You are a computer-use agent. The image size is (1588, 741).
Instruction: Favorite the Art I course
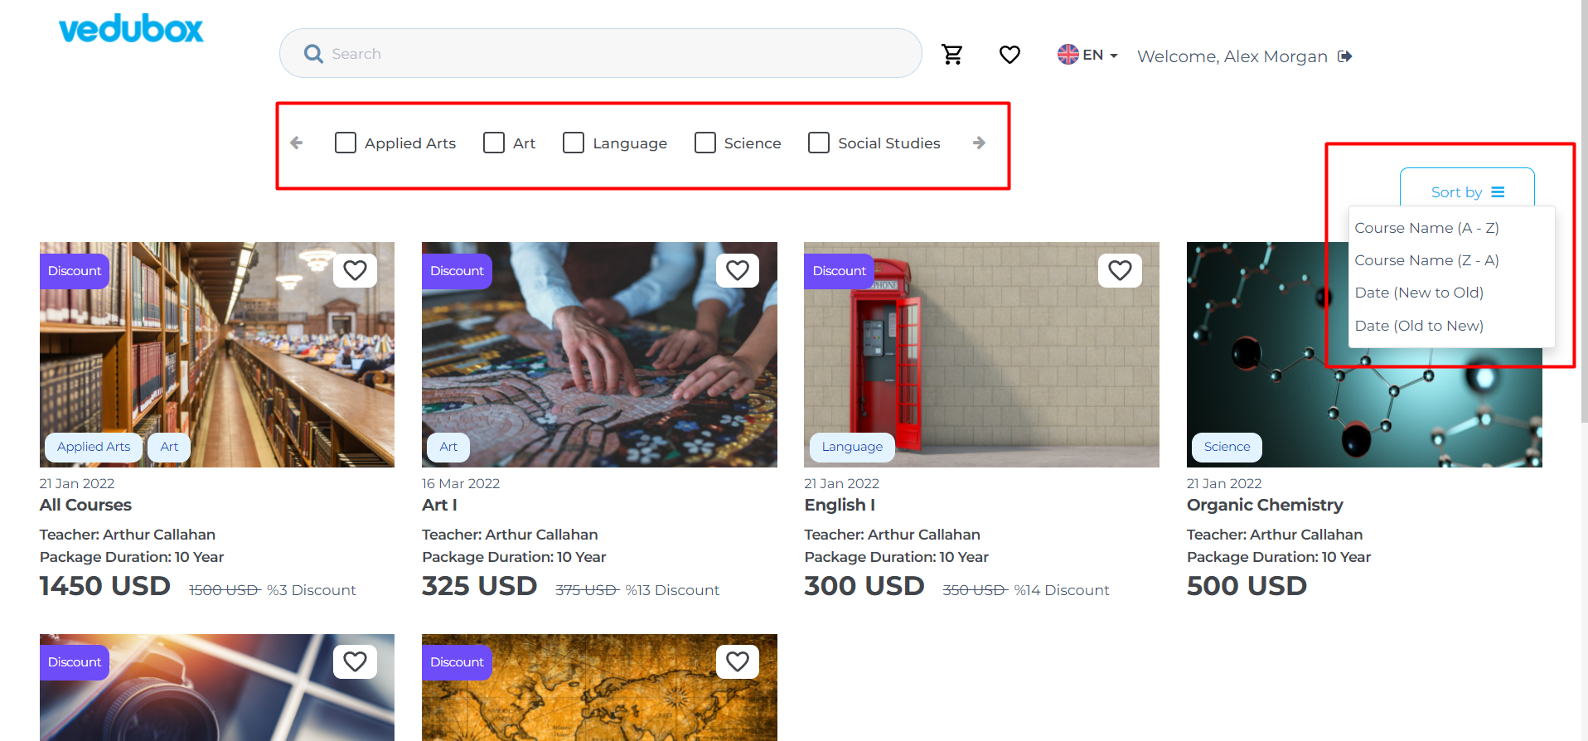[737, 270]
